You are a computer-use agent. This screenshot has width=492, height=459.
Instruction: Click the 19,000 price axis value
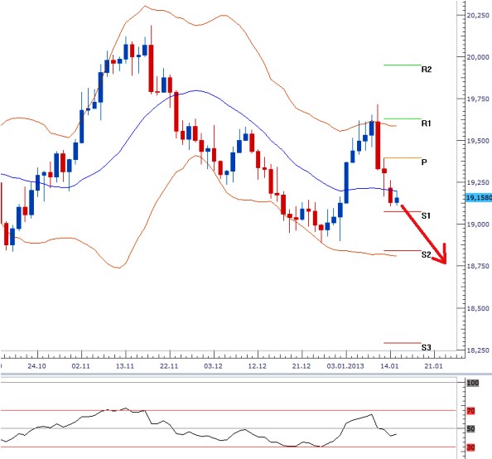[x=478, y=225]
